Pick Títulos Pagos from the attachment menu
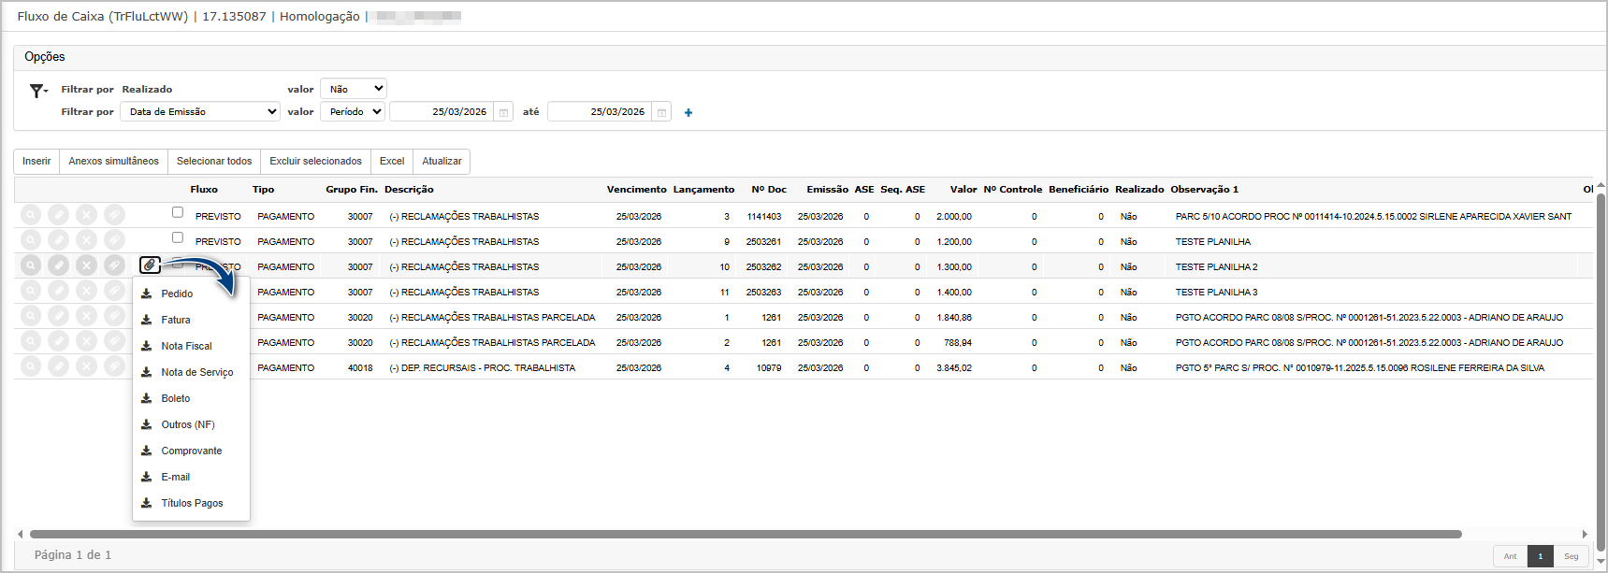 [x=192, y=503]
